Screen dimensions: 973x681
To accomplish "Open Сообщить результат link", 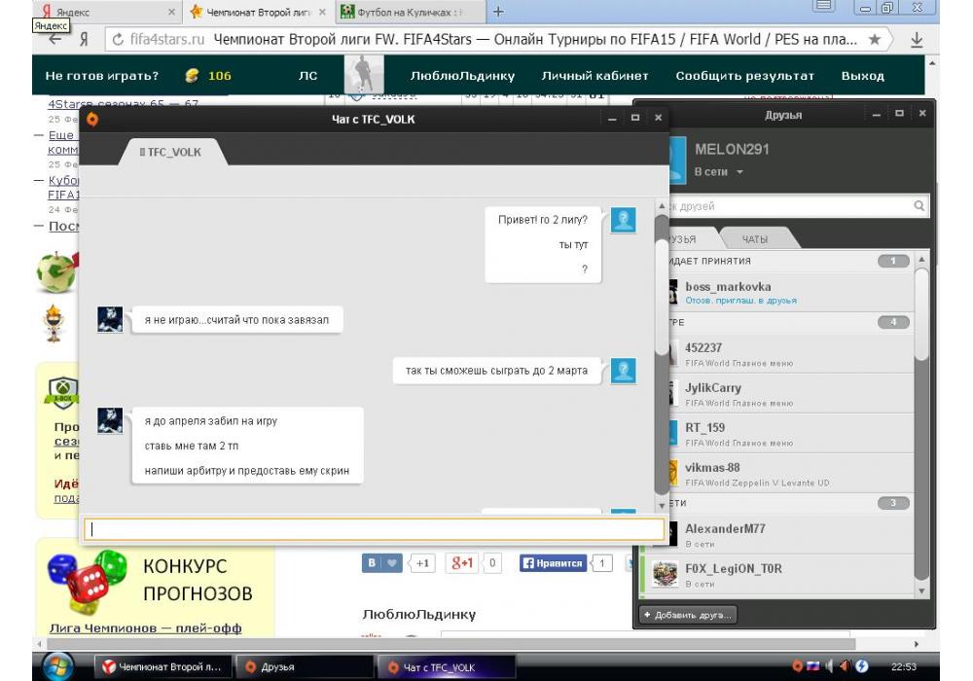I will click(744, 76).
